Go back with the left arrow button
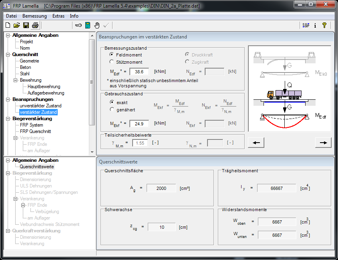This screenshot has width=338, height=260. tap(256, 143)
